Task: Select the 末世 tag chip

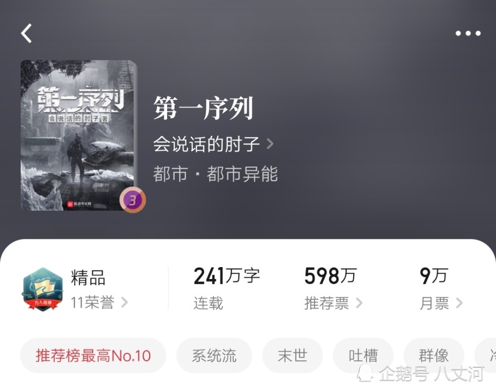Action: pyautogui.click(x=292, y=356)
